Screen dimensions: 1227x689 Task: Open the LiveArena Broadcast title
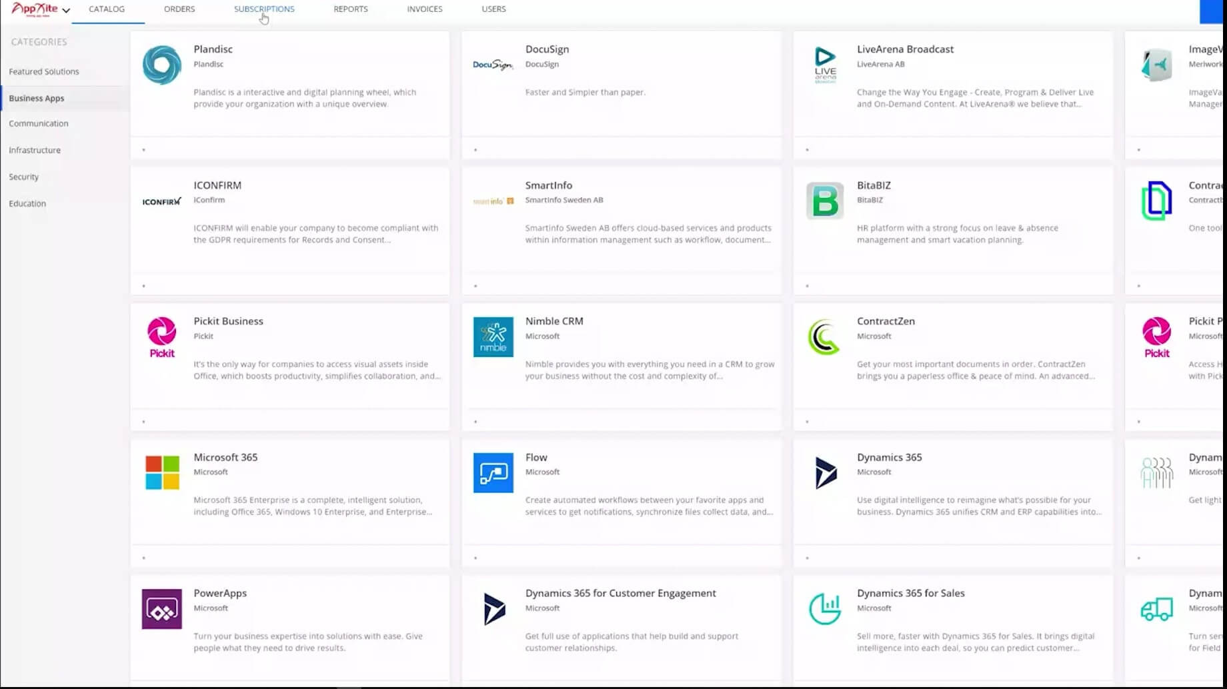click(905, 49)
